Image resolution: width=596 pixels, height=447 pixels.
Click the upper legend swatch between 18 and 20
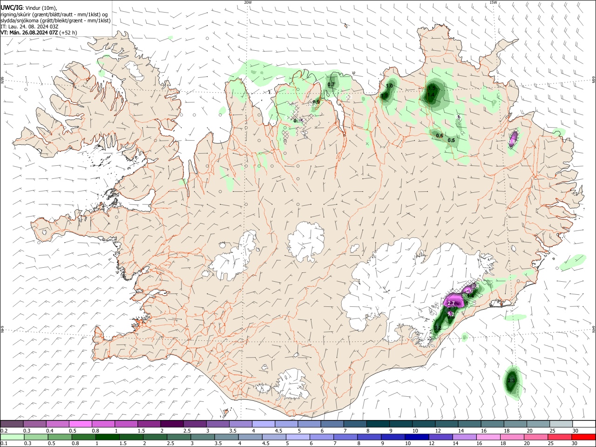[x=516, y=424]
